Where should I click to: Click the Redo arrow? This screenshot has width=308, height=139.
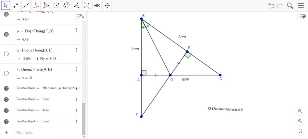279,5
